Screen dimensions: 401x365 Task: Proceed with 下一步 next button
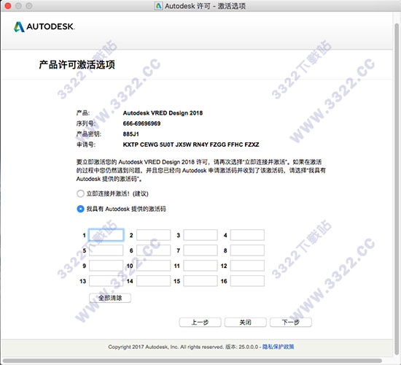[291, 322]
